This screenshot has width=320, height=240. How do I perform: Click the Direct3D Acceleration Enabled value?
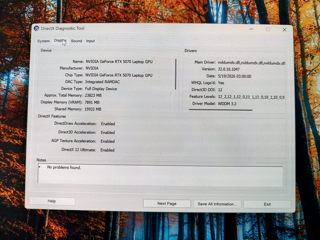[x=108, y=133]
